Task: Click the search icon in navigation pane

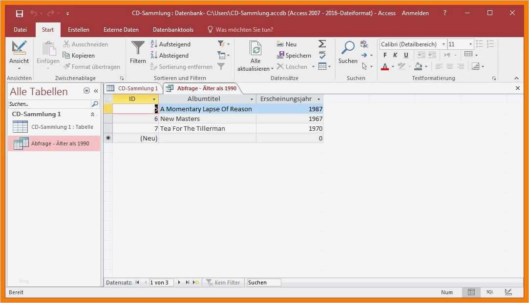Action: point(95,104)
